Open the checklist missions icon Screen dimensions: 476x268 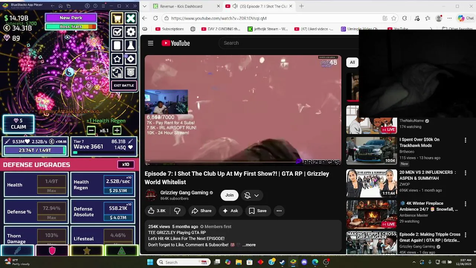(x=117, y=32)
